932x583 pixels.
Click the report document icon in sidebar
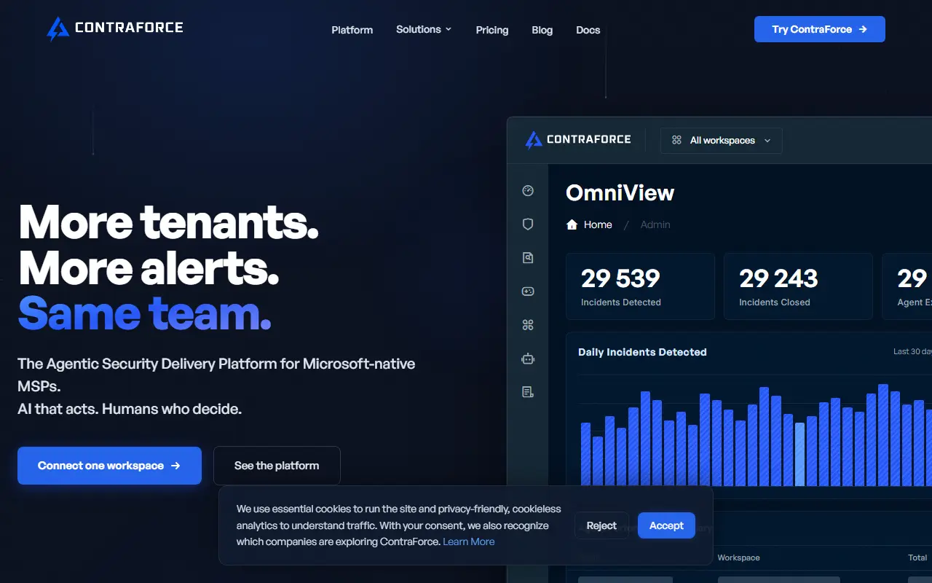pos(528,392)
